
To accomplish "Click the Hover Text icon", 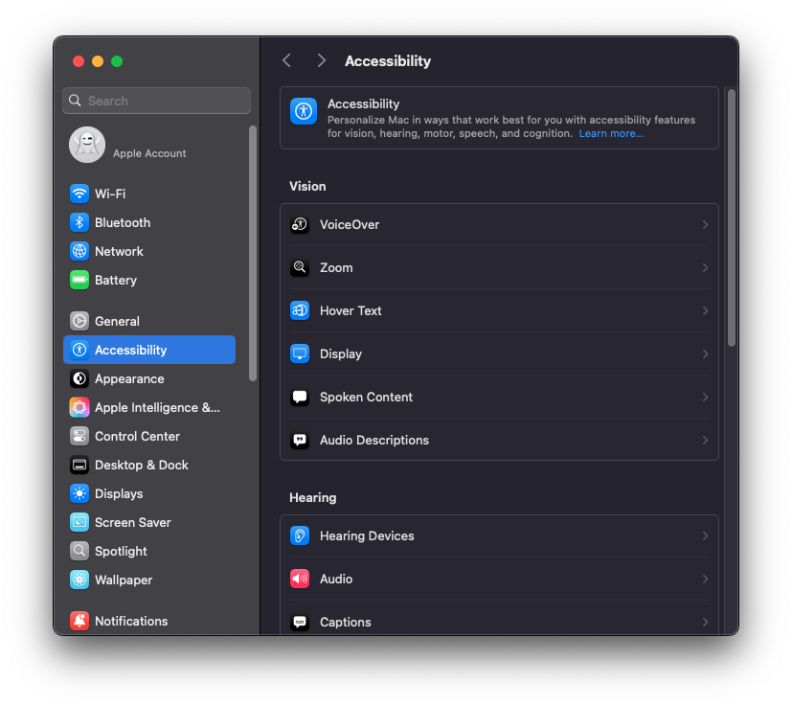I will (300, 310).
